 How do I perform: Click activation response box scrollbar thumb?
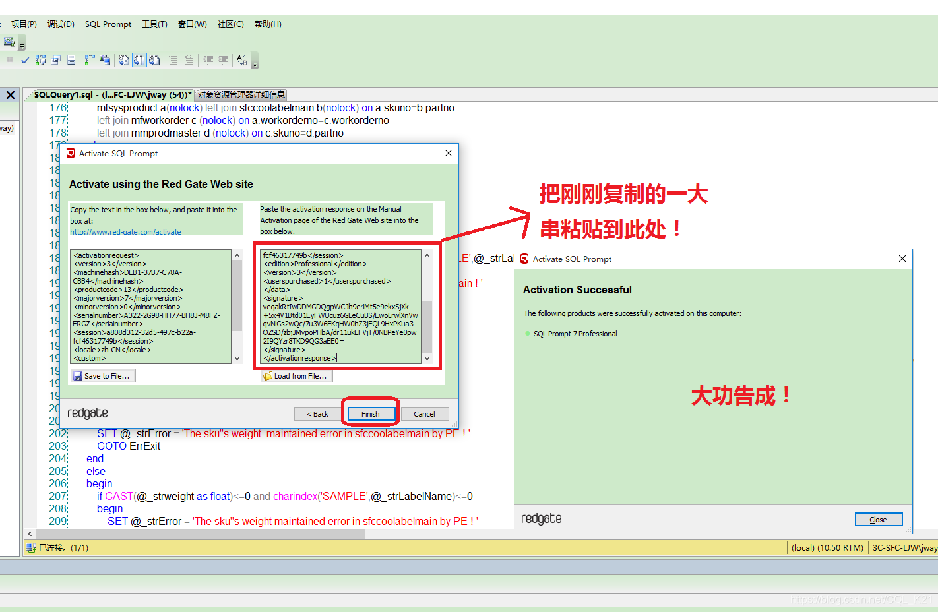click(427, 326)
